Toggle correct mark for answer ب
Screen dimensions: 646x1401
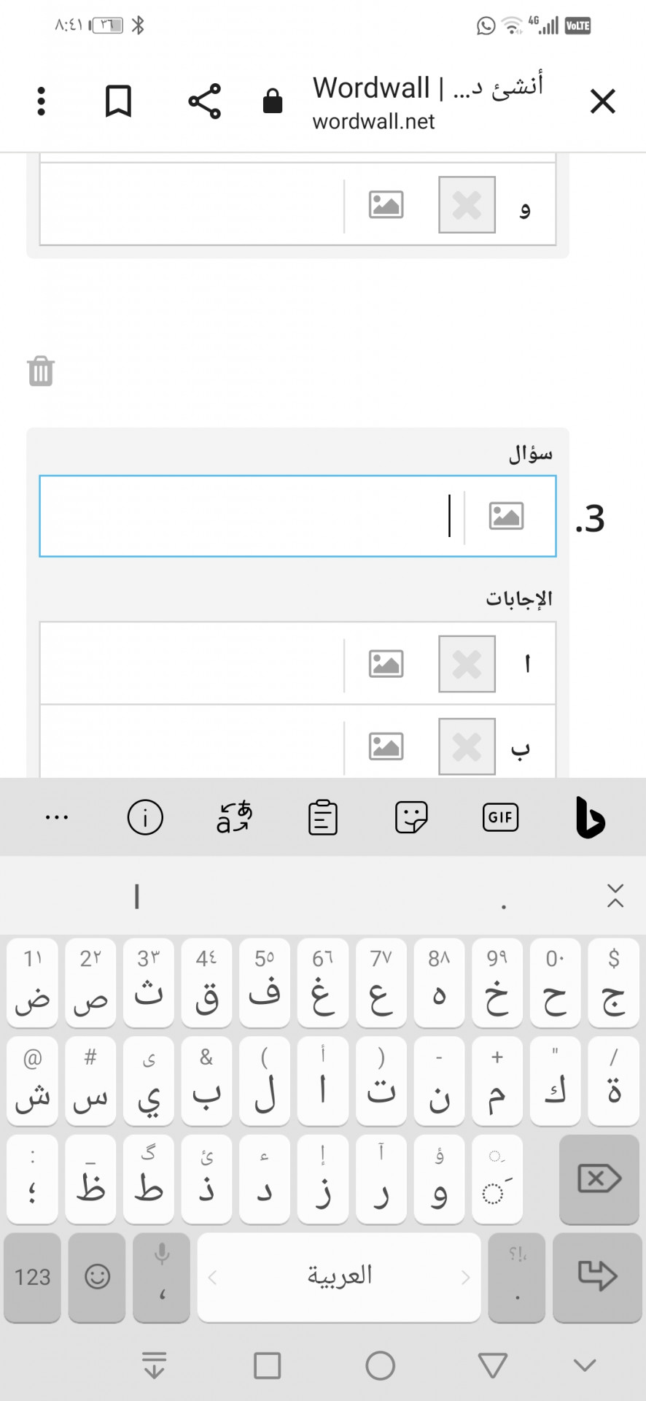click(x=467, y=746)
